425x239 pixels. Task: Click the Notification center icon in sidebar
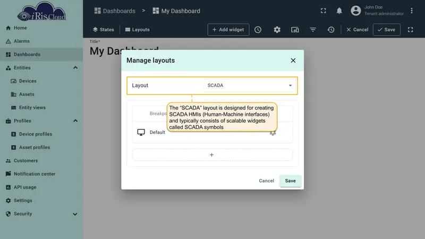click(x=8, y=174)
